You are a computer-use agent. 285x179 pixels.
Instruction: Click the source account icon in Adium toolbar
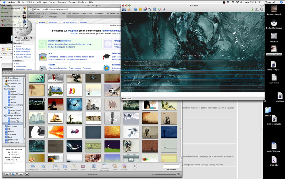124,9
